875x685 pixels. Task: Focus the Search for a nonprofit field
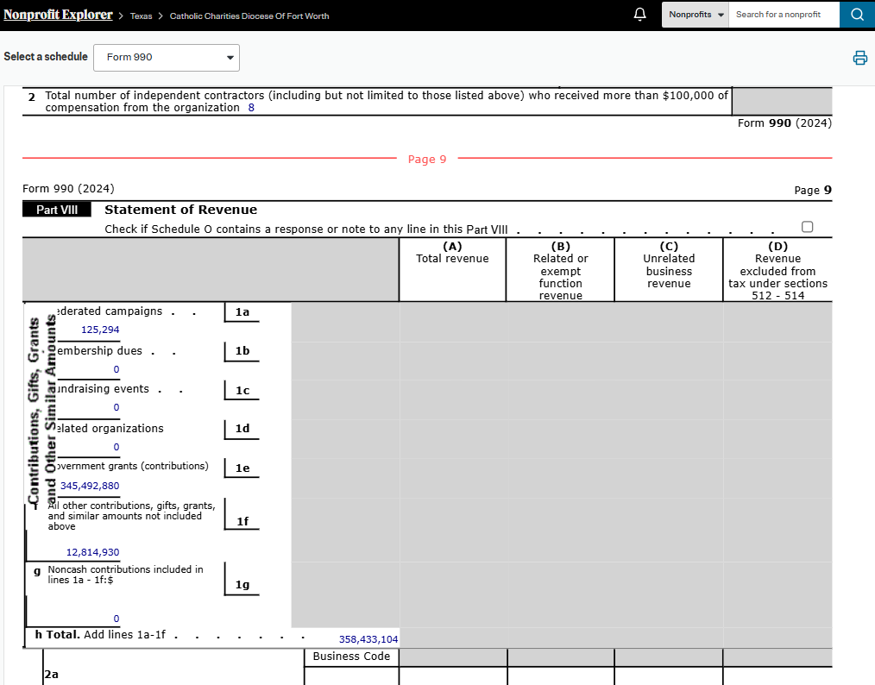784,15
